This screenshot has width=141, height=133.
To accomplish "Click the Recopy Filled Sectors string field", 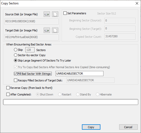I will [x=90, y=80].
